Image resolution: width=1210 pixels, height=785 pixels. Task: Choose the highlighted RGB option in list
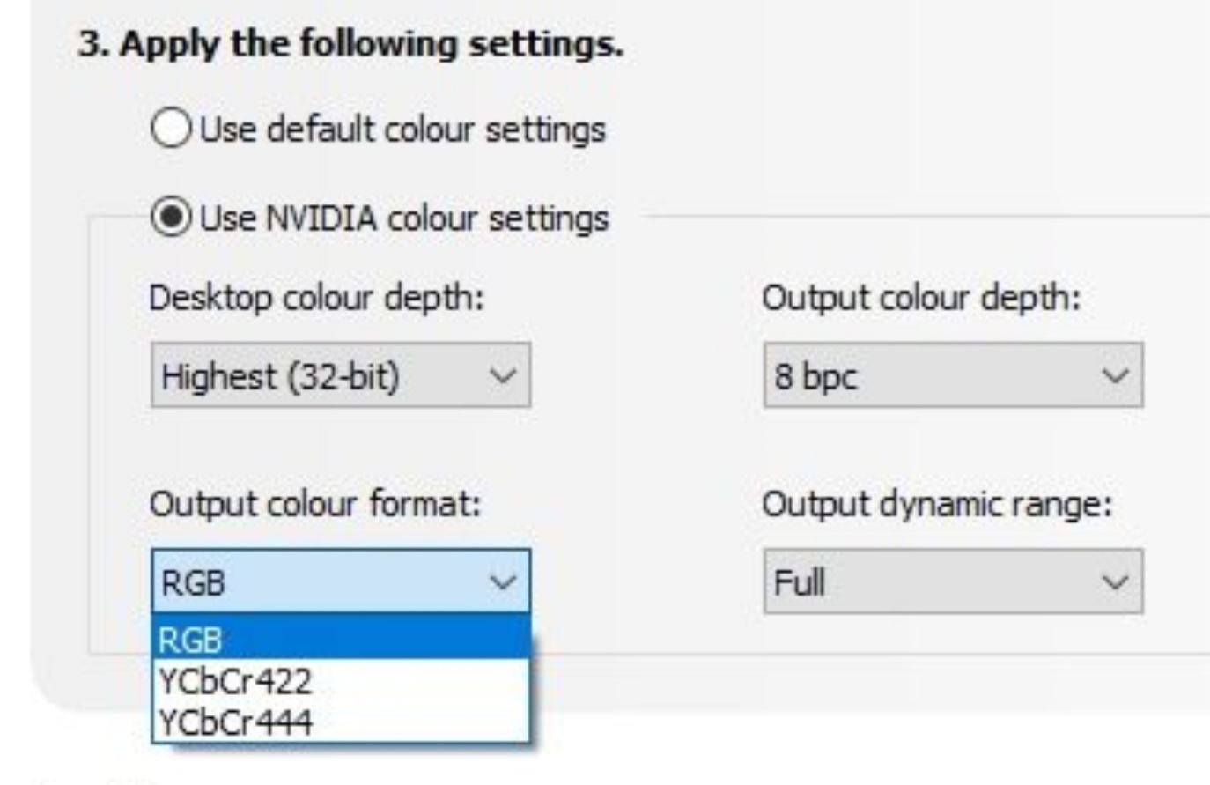[341, 639]
